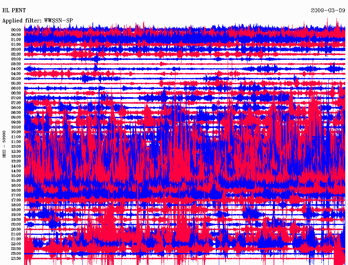Select the 23:30 time label

tap(16, 259)
